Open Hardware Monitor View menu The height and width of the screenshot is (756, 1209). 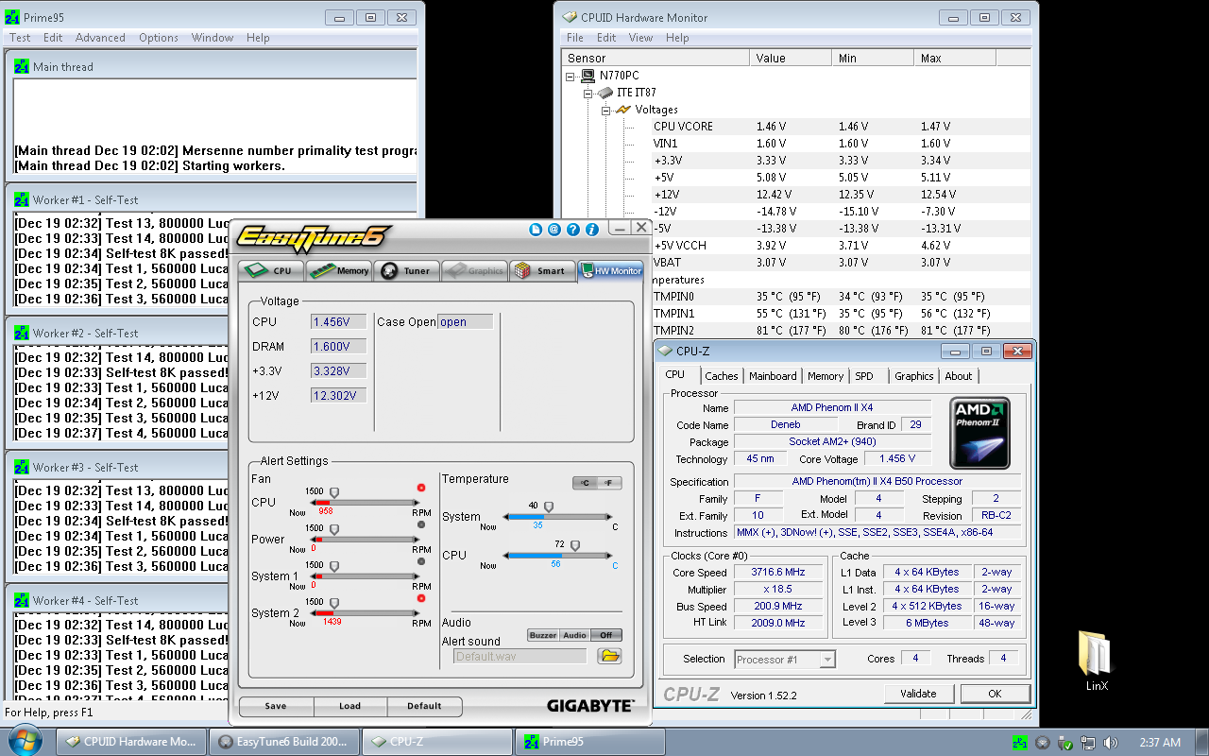click(640, 38)
